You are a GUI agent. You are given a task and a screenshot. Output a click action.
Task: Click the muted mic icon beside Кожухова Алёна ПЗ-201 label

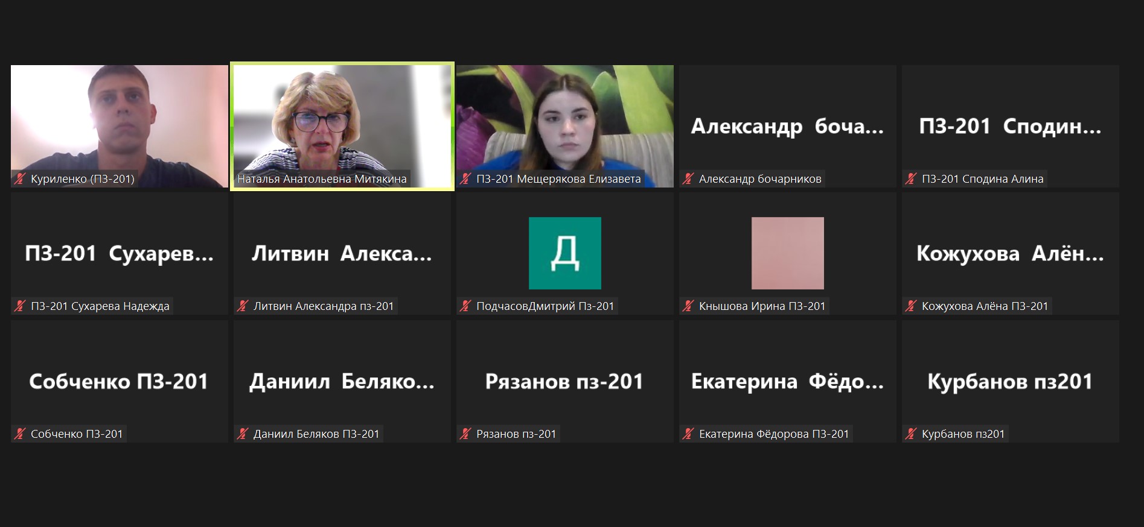[911, 306]
